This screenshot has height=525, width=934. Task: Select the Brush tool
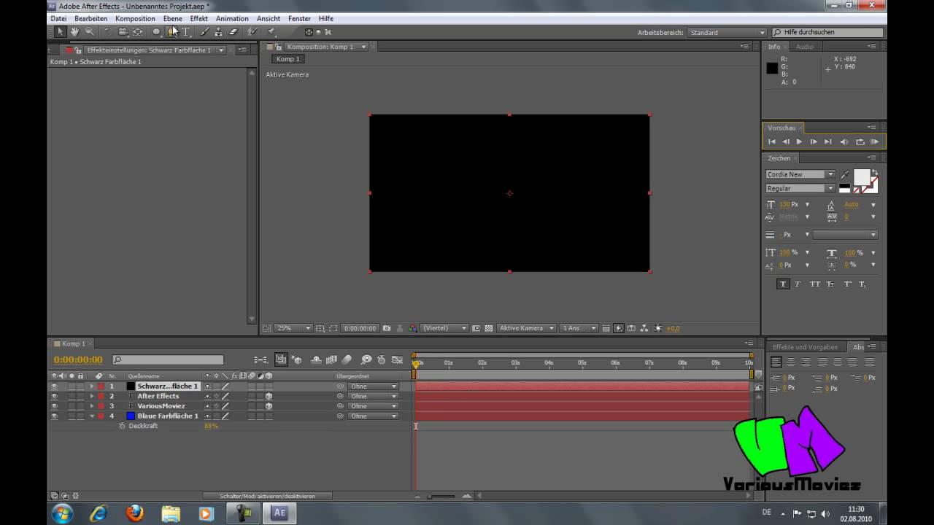(x=204, y=32)
